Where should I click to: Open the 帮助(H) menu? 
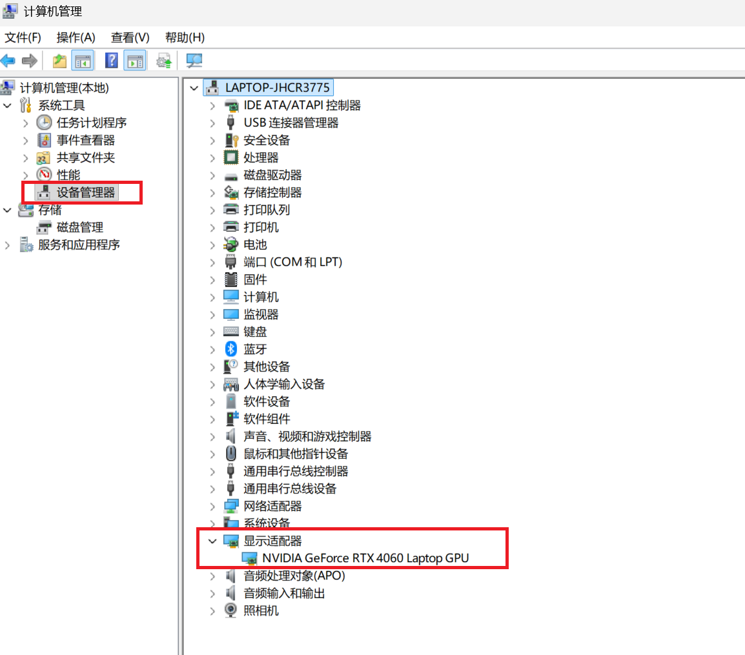point(185,37)
